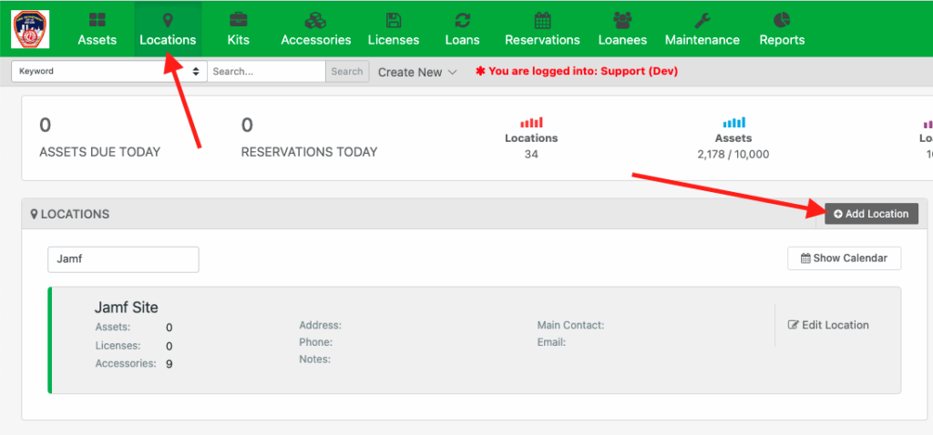
Task: Click the RESERVATIONS TODAY counter
Action: pyautogui.click(x=309, y=137)
